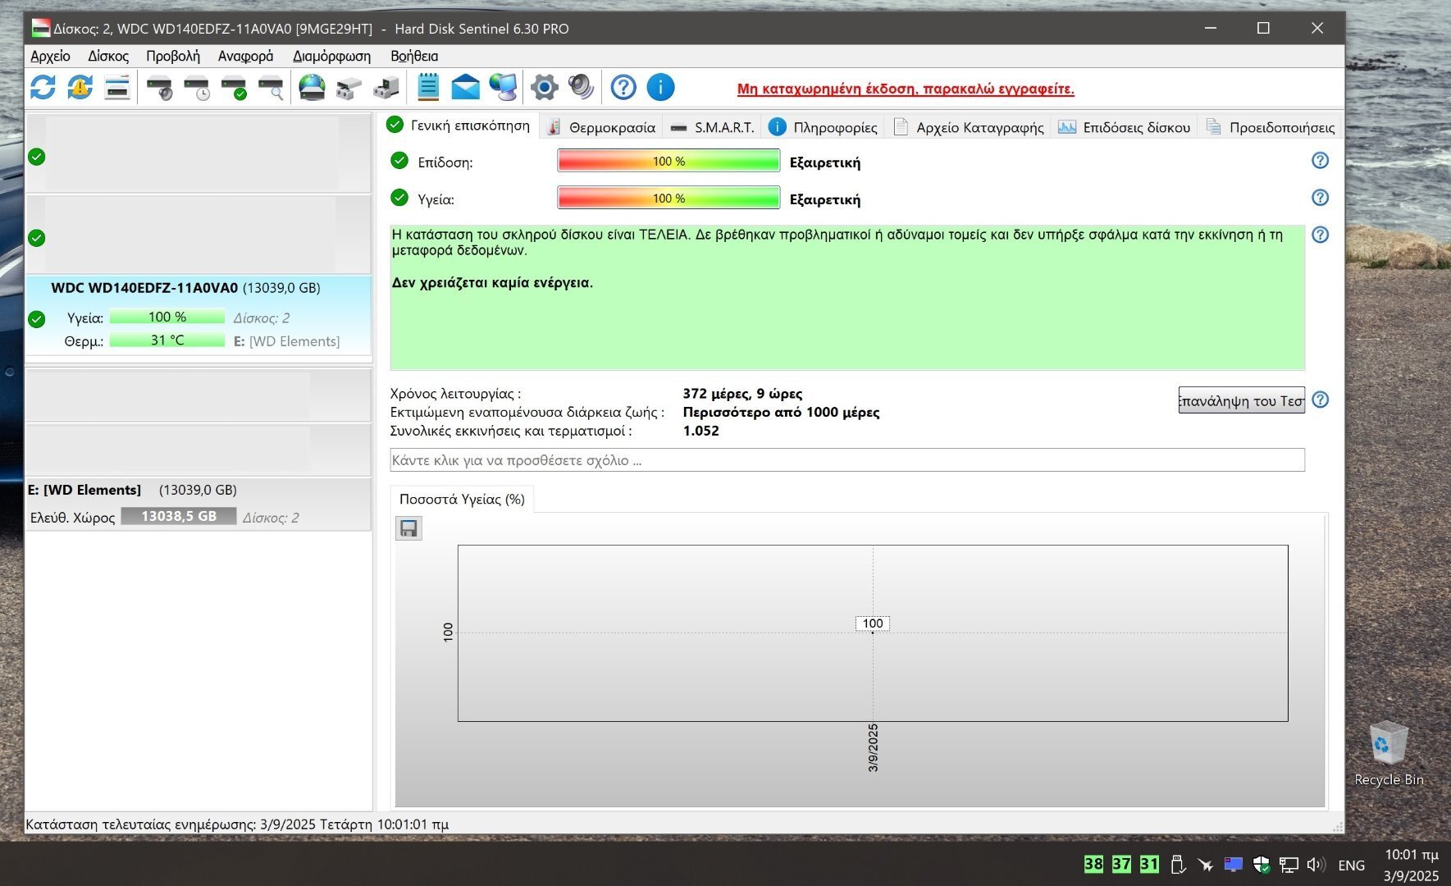1451x886 pixels.
Task: Click the globe over disk icon
Action: point(312,87)
